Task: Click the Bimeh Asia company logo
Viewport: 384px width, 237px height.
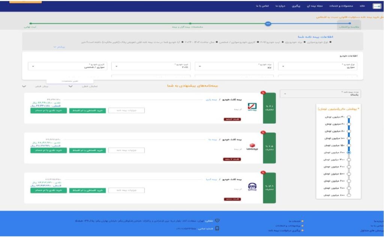Action: coord(252,187)
